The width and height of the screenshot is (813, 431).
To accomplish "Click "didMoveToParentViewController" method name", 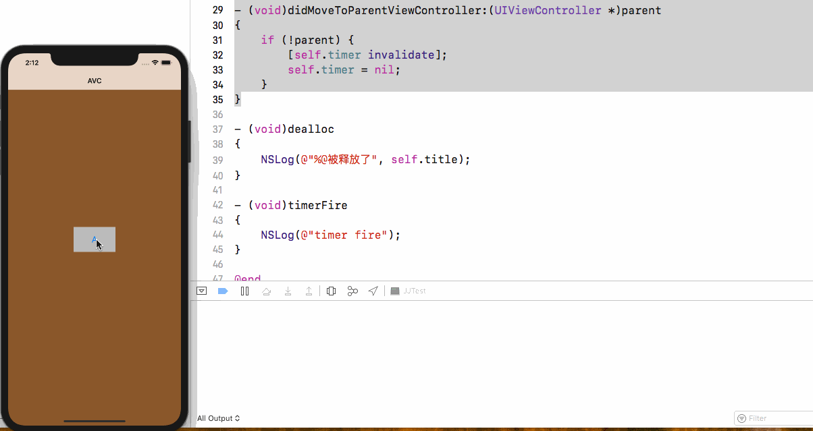I will click(x=384, y=10).
